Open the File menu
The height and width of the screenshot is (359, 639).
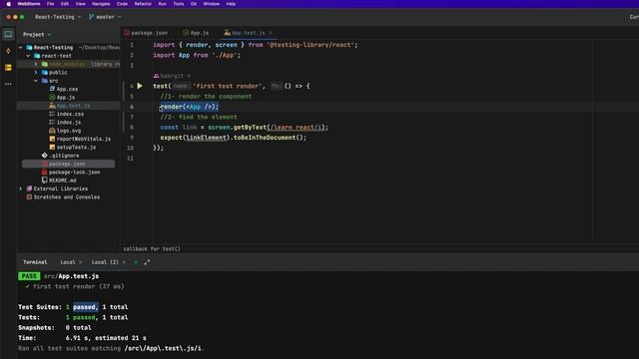click(50, 4)
